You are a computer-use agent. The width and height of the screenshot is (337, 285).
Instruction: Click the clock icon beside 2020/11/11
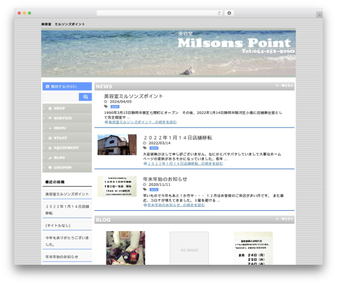(x=145, y=185)
